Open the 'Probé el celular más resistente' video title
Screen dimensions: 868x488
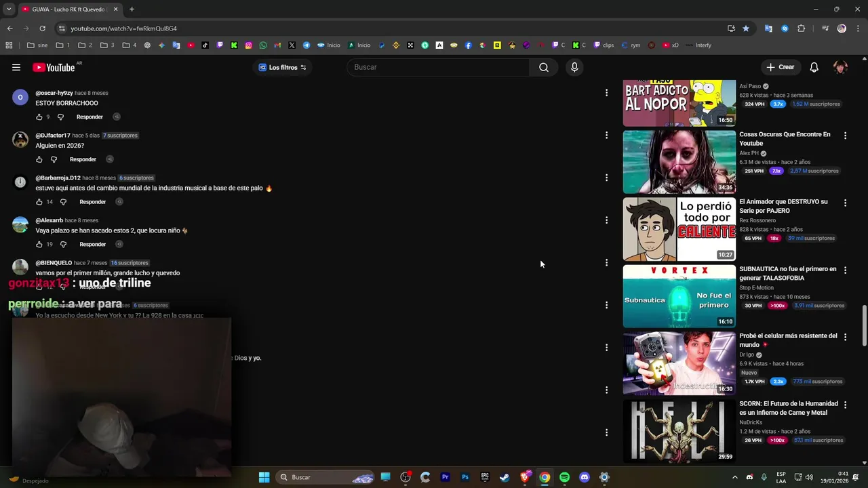coord(788,340)
